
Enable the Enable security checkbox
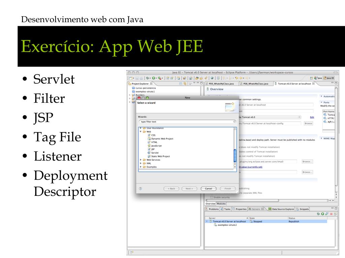[212, 197]
